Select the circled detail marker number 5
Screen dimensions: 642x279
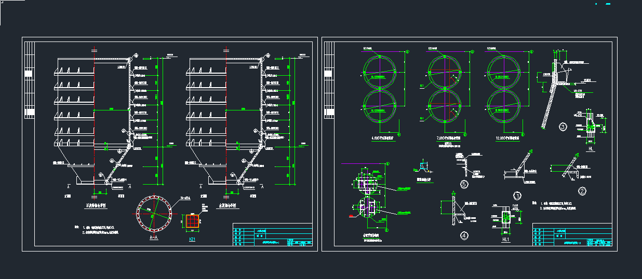[x=464, y=184]
